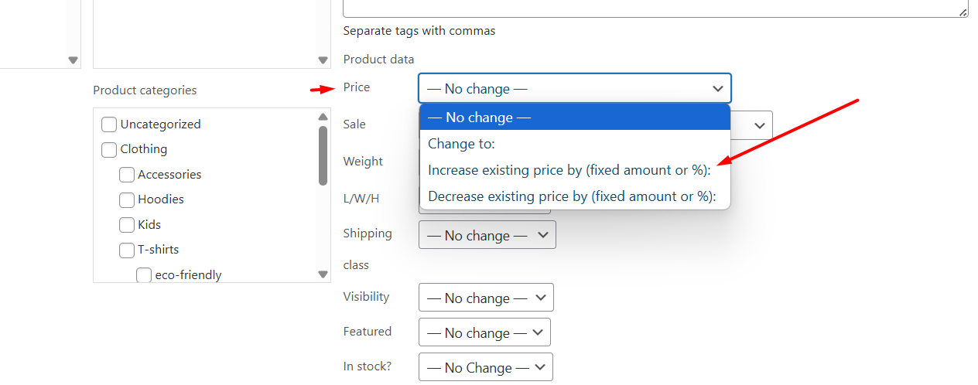Click up arrow of product categories scrollbar
This screenshot has width=978, height=385.
point(323,116)
